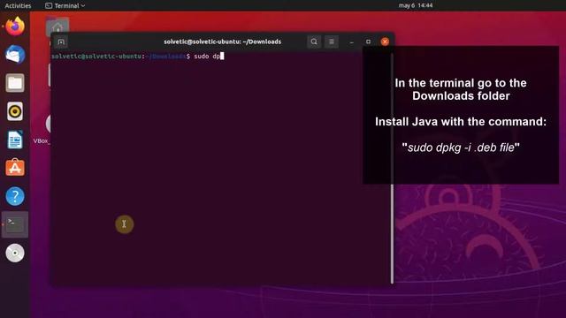Click the terminal title solvetic@solvetic-ubuntu

pos(222,42)
